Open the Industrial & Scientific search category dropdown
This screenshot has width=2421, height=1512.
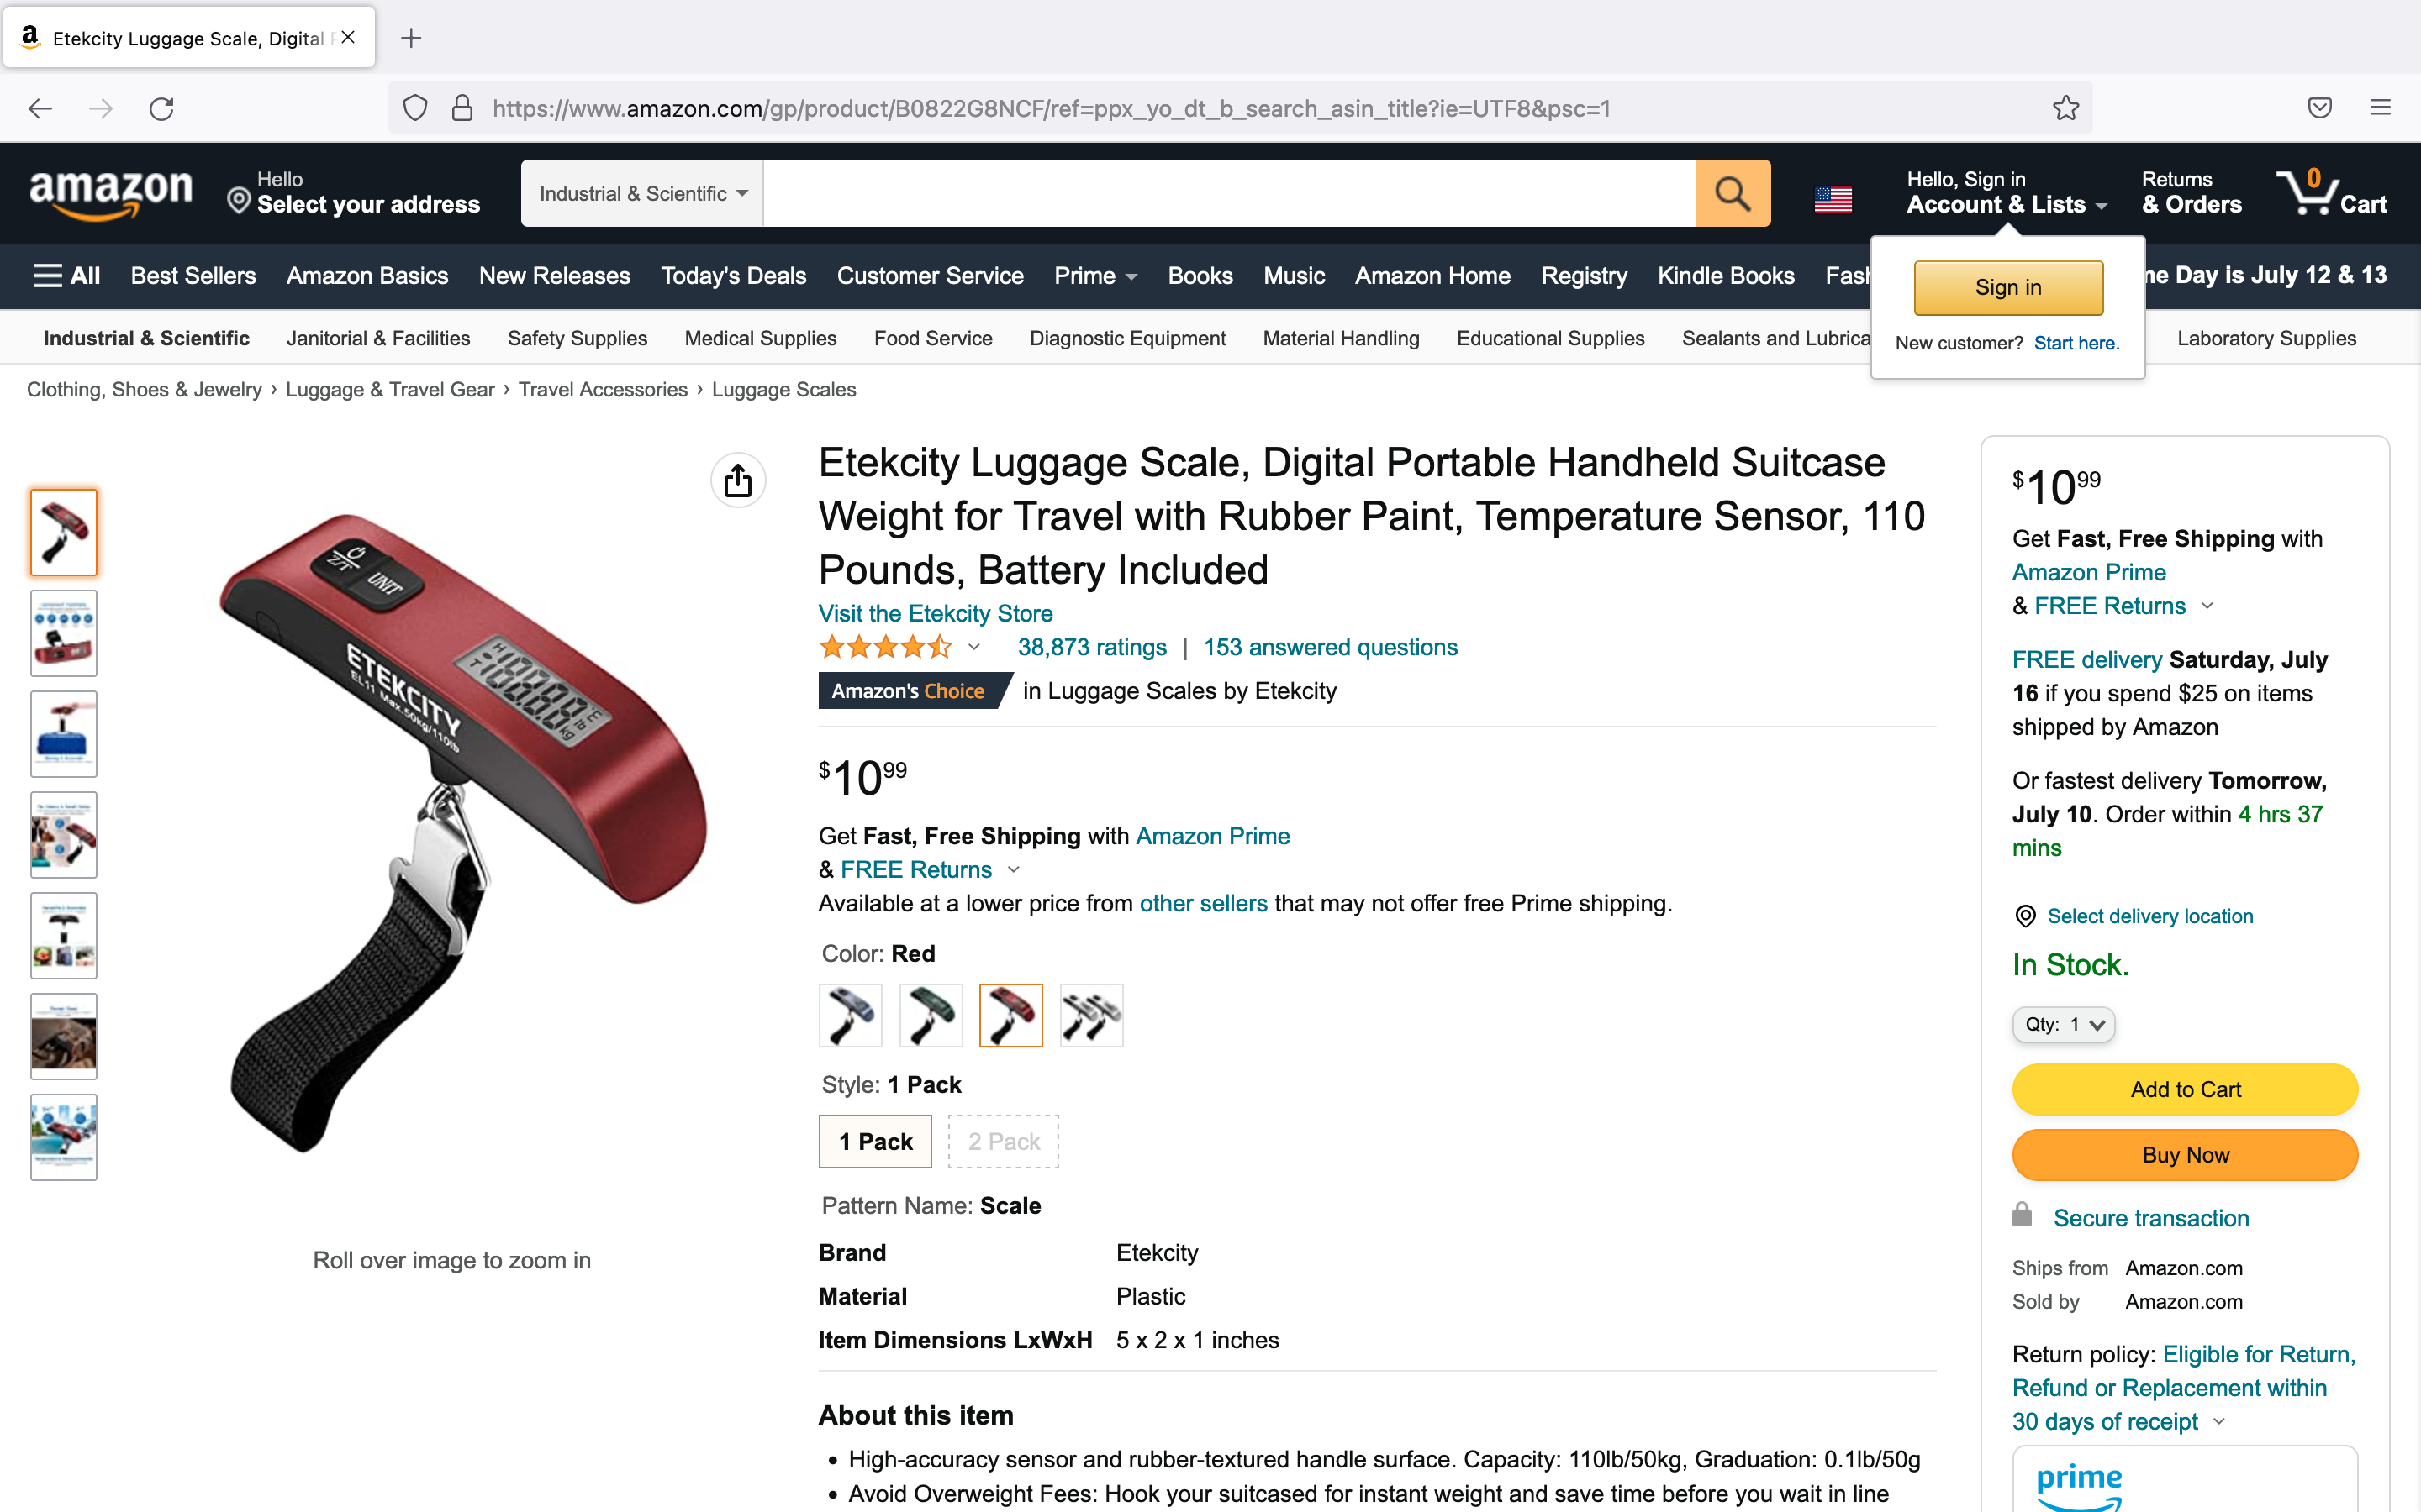(642, 193)
